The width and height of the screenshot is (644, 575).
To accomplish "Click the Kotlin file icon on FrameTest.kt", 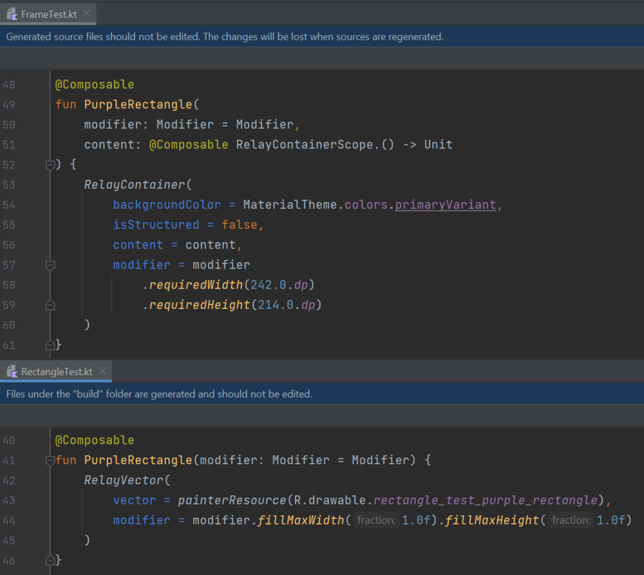I will (12, 14).
